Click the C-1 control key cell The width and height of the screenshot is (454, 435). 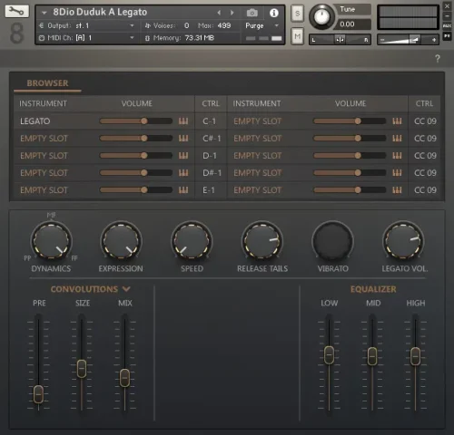tap(210, 121)
